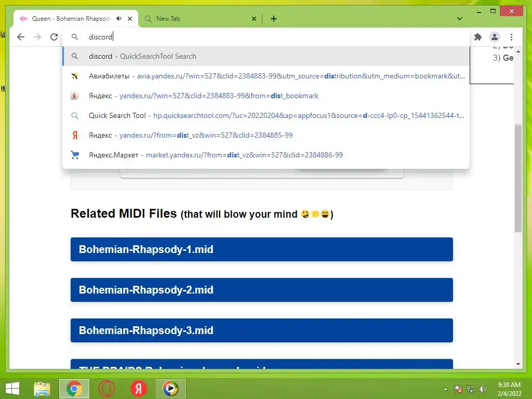Click the 'Related MIDI Files' heading
Viewport: 532px width, 399px height.
click(124, 214)
